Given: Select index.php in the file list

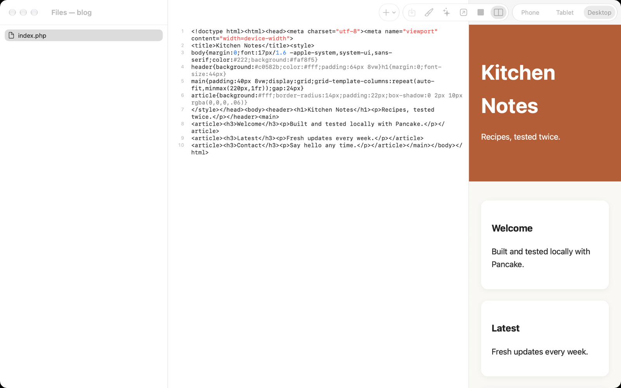Looking at the screenshot, I should pyautogui.click(x=83, y=35).
